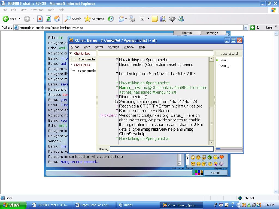
Task: Click the Back arrow in Internet Explorer
Action: coord(6,19)
